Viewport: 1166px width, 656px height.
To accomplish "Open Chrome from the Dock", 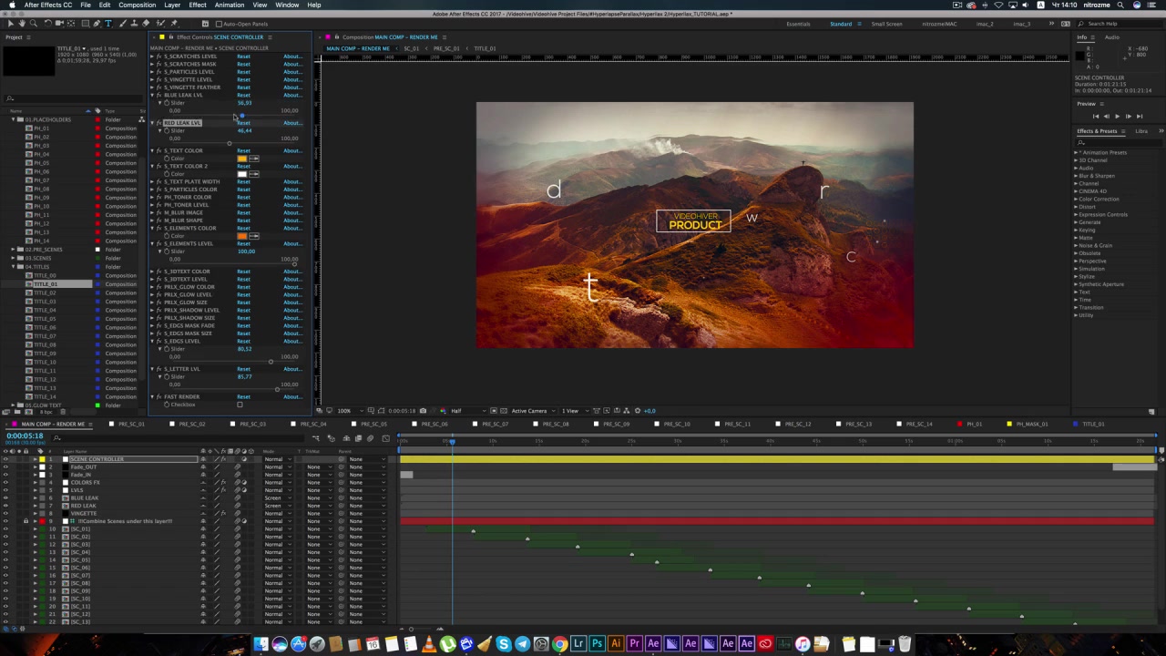I will pyautogui.click(x=559, y=644).
